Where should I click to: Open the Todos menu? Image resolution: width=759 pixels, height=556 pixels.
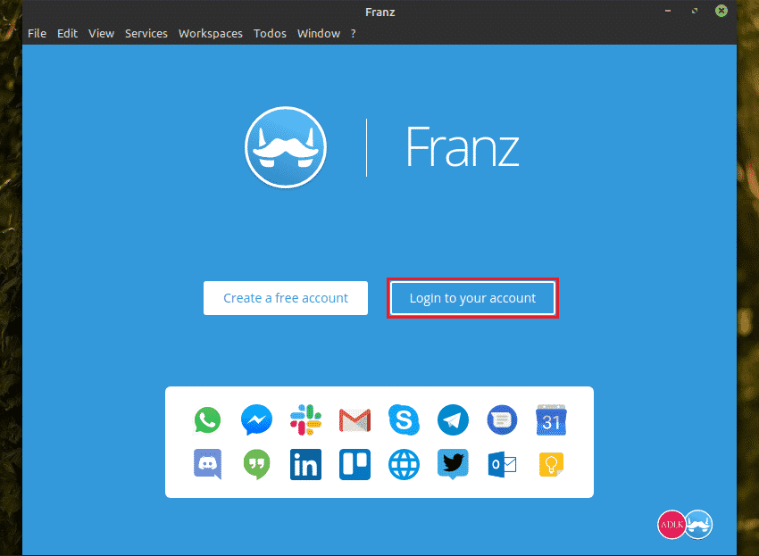[x=270, y=33]
